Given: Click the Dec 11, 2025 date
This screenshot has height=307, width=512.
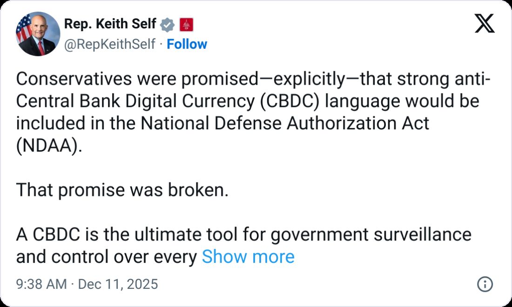Looking at the screenshot, I should pos(118,284).
